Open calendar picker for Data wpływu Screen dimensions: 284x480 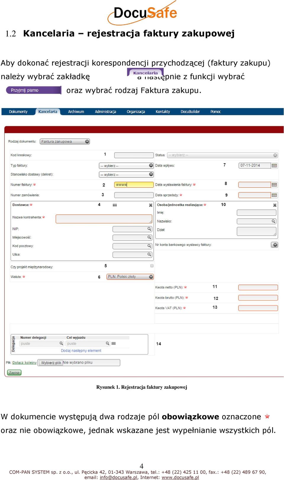tap(274, 166)
